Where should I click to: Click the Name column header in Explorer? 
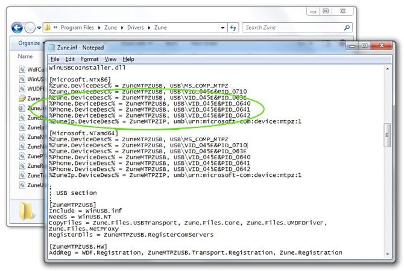coord(25,56)
